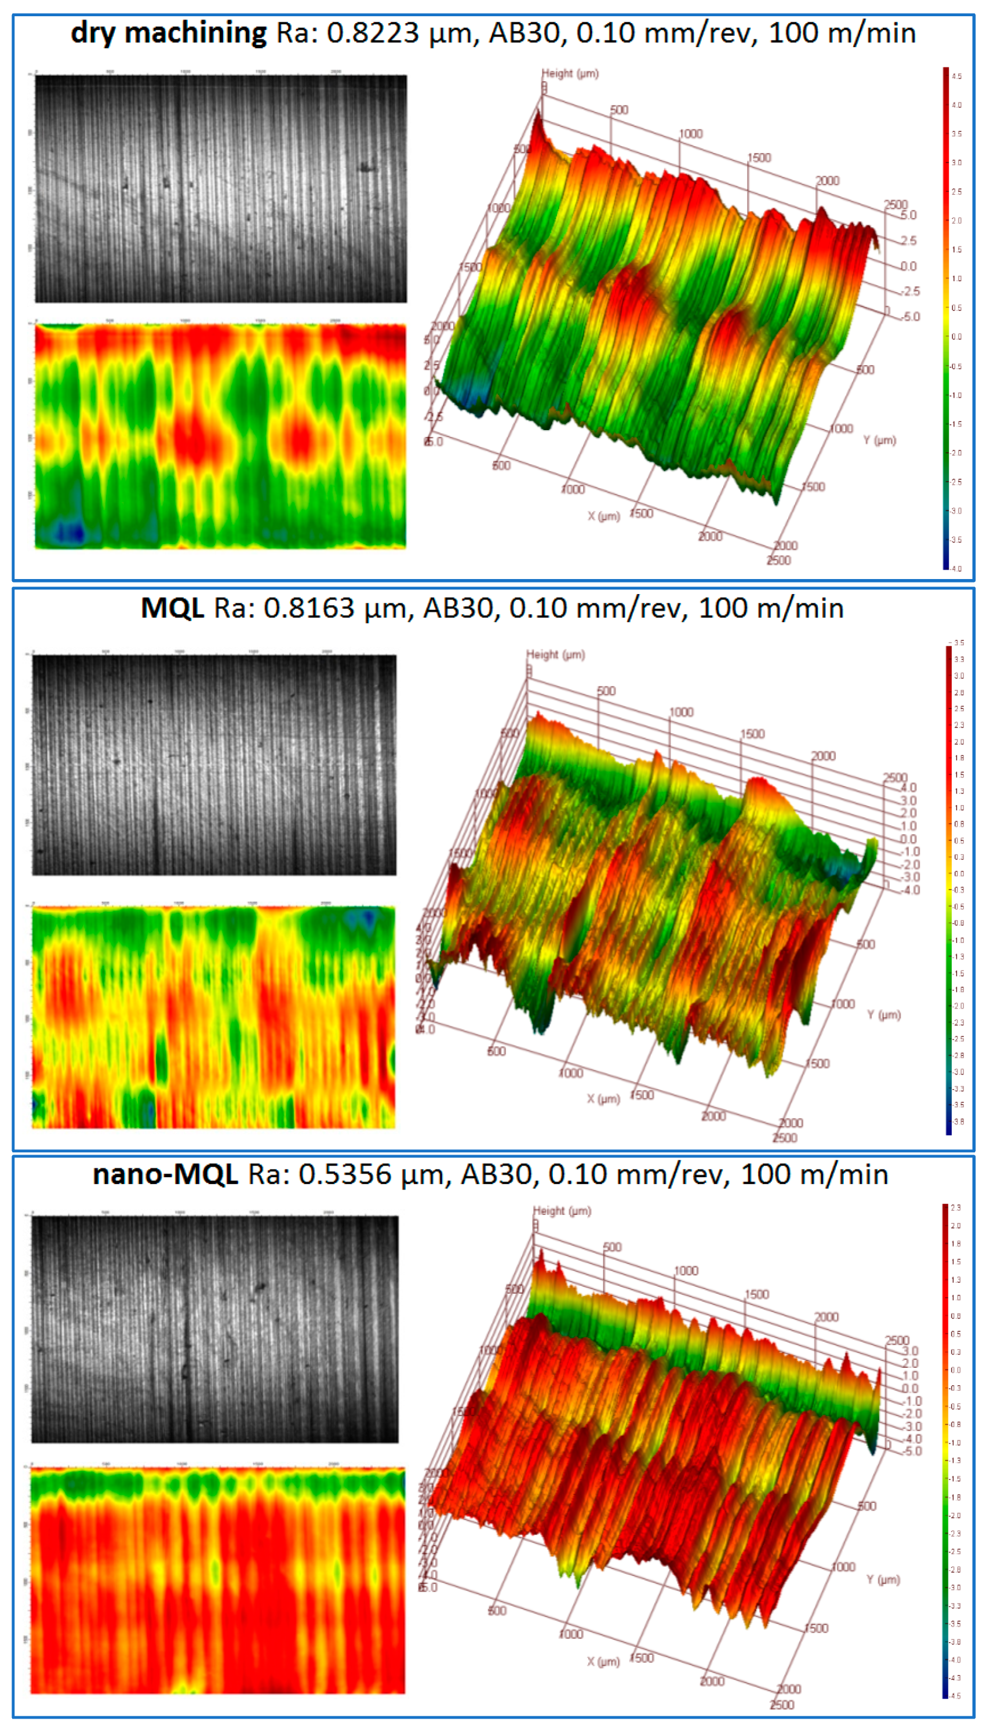The image size is (987, 1729).
Task: Click "Y (µm)" axis label in dry machining plot
Action: coord(880,440)
